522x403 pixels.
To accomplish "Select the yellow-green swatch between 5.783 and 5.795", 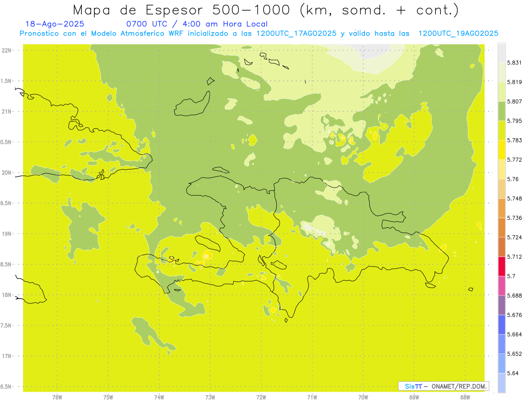I will (x=502, y=130).
